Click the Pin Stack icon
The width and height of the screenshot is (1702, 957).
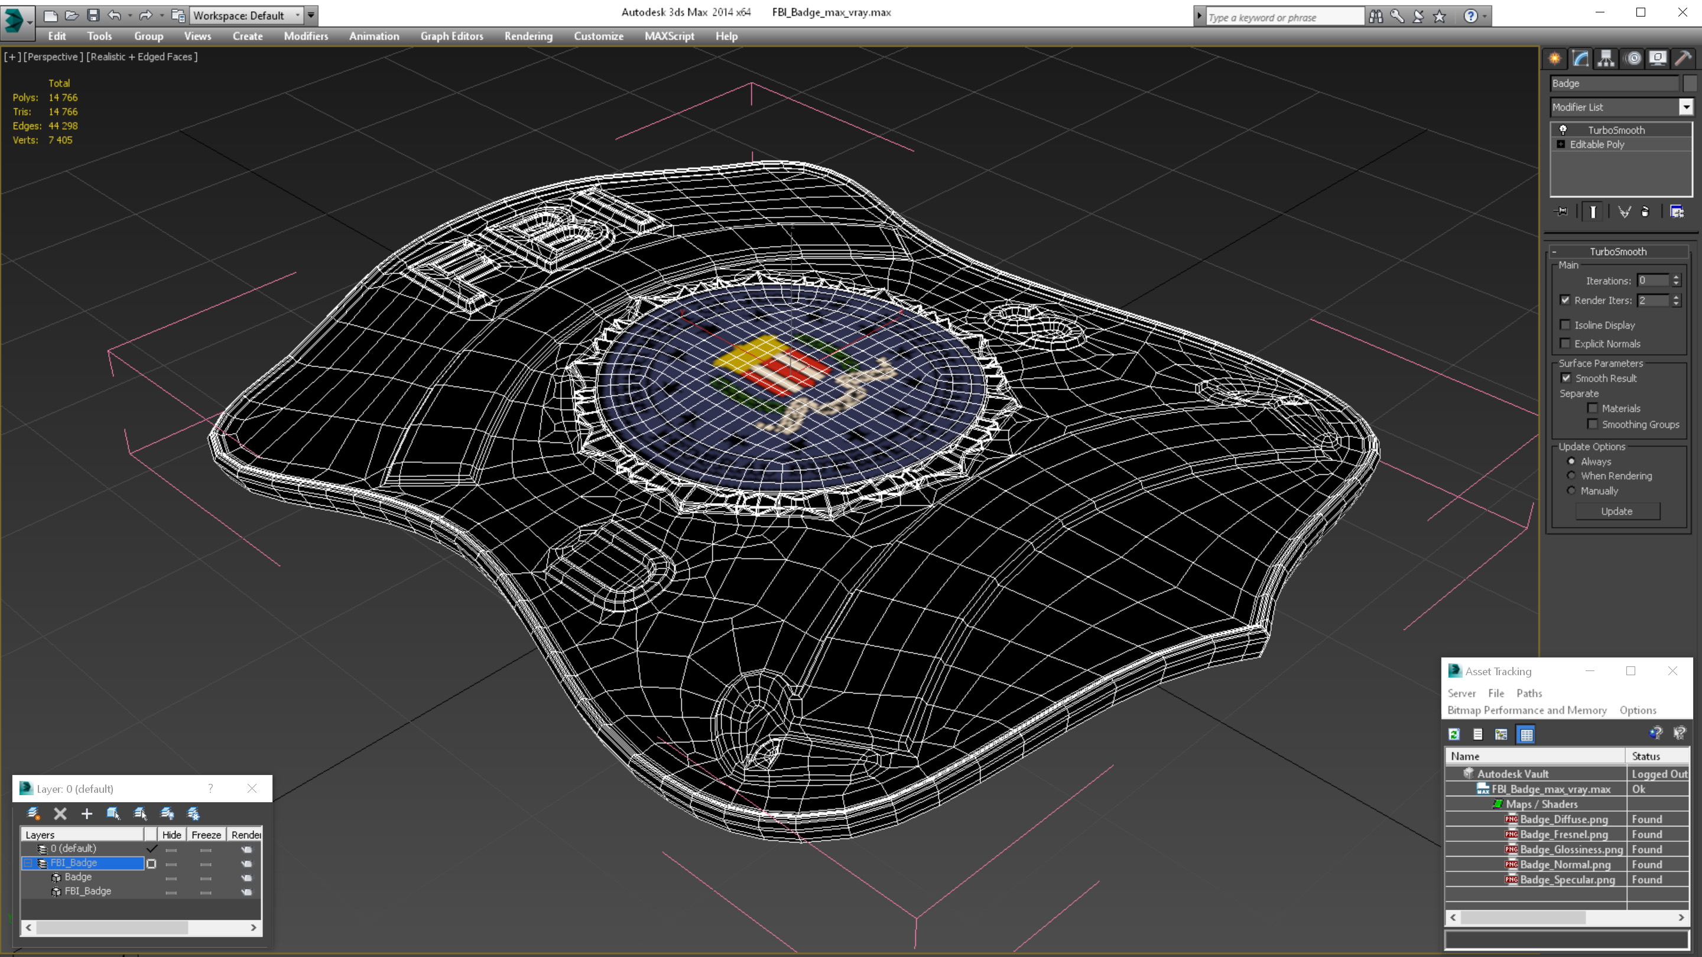(1562, 211)
